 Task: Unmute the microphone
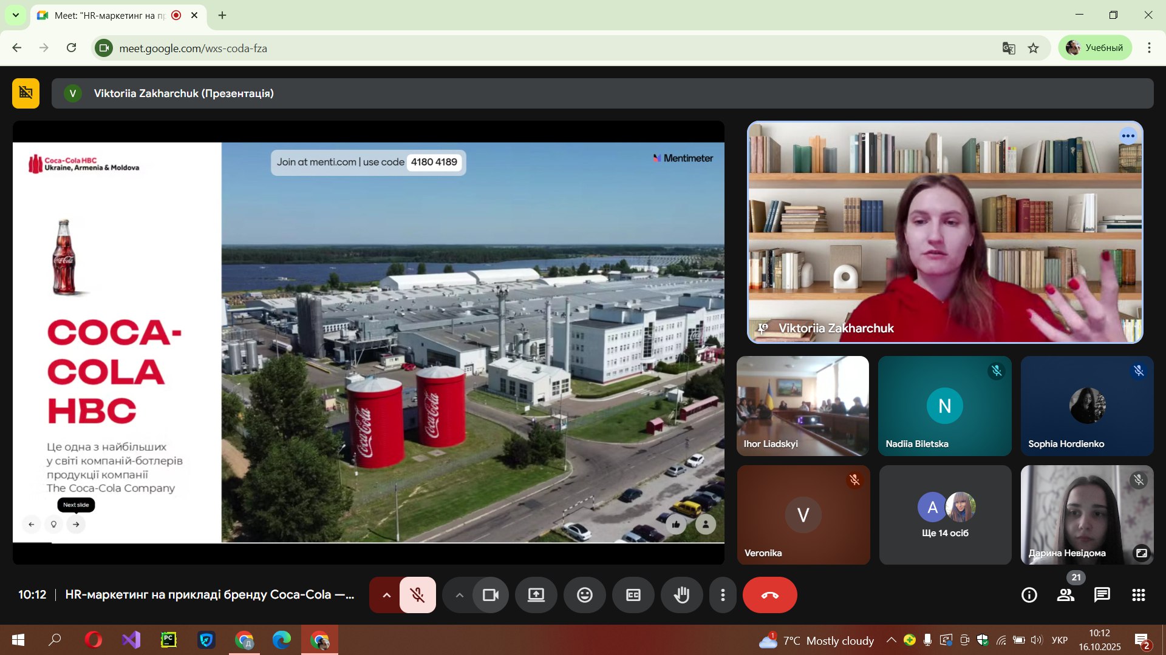(x=417, y=595)
